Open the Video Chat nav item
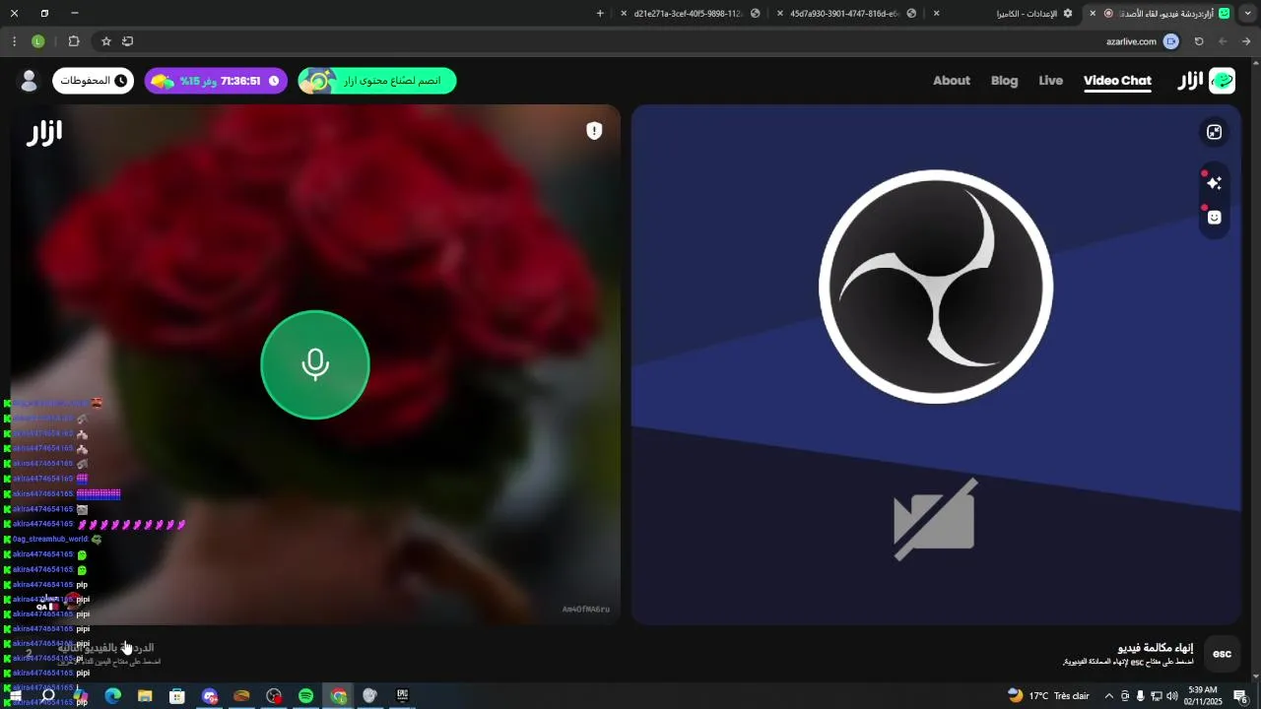Viewport: 1261px width, 709px height. [1117, 81]
